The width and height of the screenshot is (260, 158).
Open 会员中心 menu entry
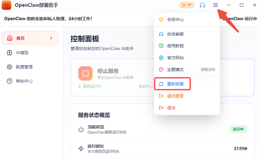pyautogui.click(x=187, y=19)
